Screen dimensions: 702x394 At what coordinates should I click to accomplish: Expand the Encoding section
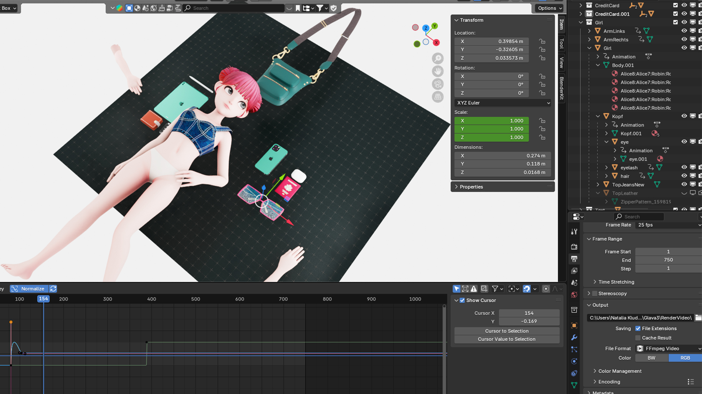click(609, 382)
